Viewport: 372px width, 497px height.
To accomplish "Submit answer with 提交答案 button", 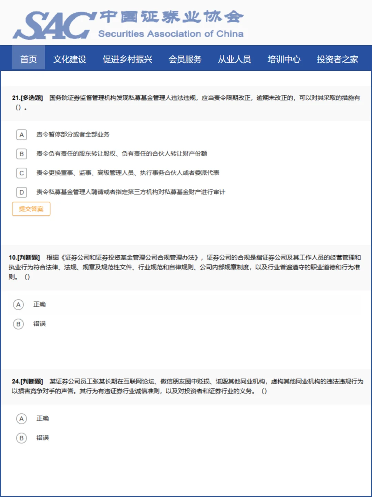I will point(31,209).
